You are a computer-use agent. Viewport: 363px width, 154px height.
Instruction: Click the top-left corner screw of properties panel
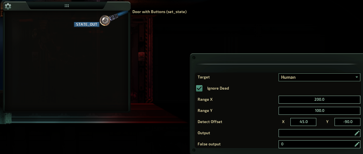(x=194, y=57)
